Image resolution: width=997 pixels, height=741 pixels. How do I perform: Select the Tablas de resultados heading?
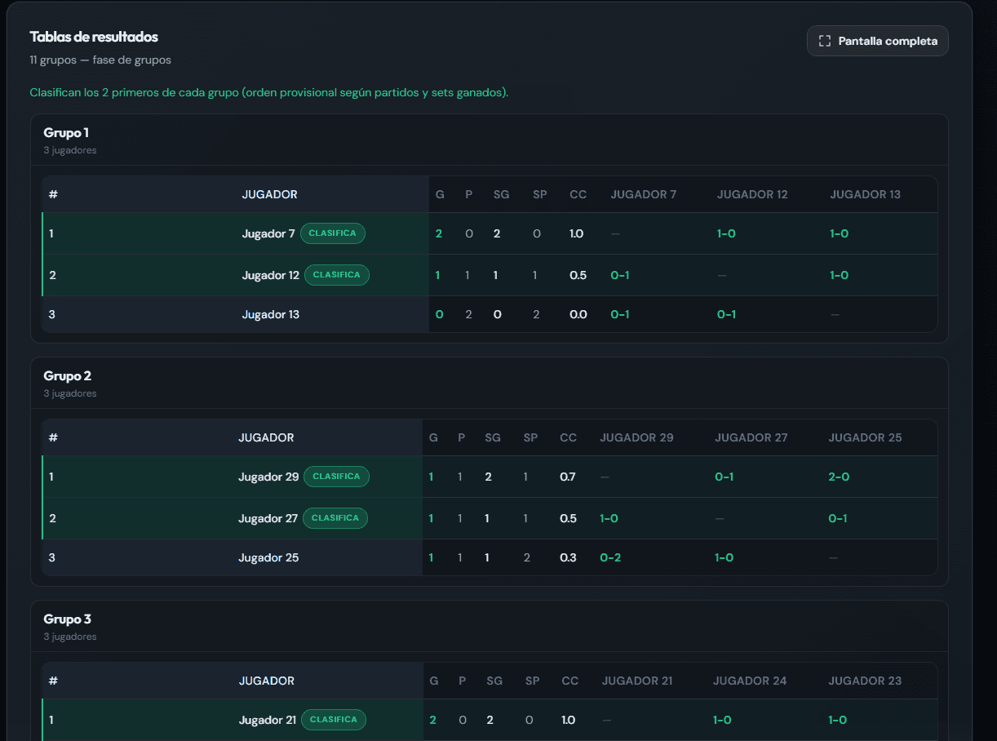(94, 37)
